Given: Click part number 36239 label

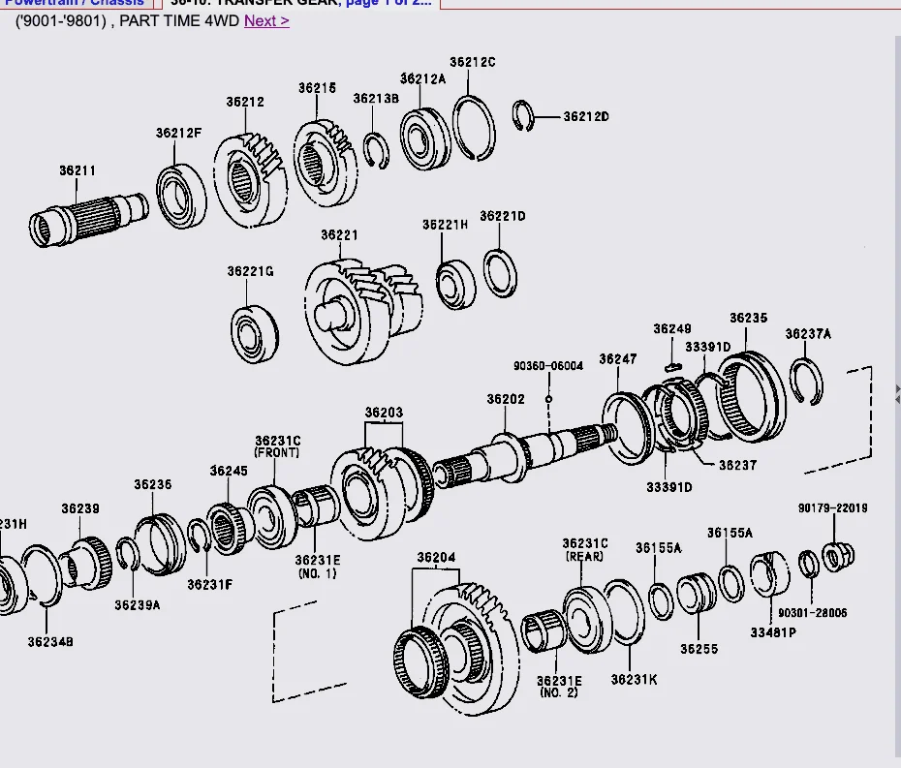Looking at the screenshot, I should tap(80, 508).
